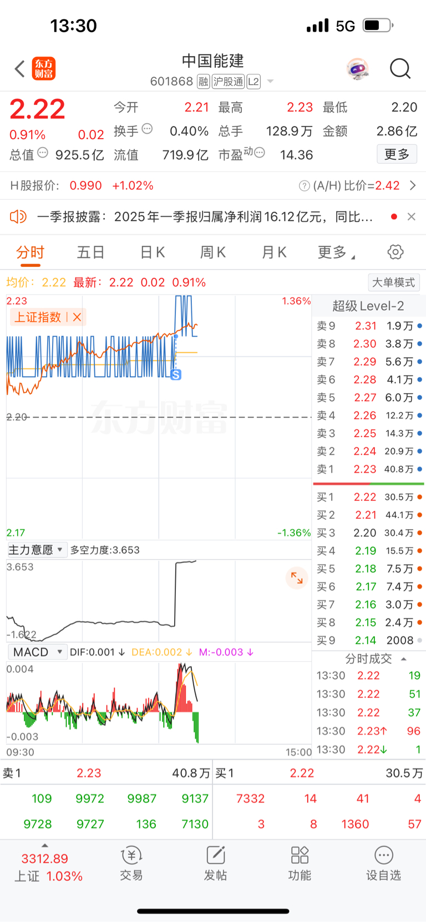
Task: Open the 发帖 post icon
Action: coord(215,864)
